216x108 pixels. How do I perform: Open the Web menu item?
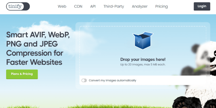pyautogui.click(x=62, y=6)
